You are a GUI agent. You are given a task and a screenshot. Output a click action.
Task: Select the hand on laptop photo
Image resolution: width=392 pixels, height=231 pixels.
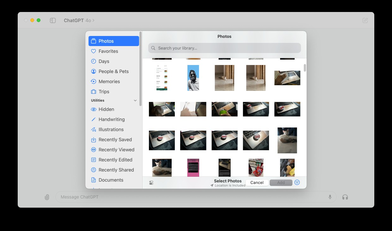(287, 78)
